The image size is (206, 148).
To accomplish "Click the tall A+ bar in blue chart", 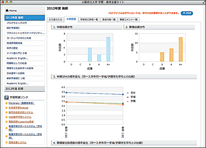I will click(108, 49).
